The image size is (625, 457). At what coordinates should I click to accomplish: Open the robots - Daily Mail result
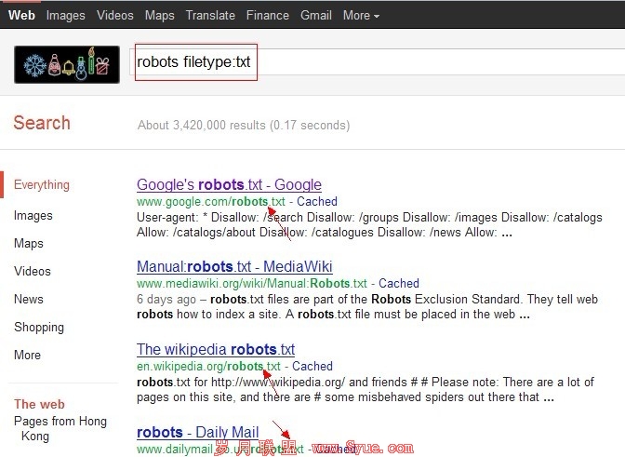point(197,432)
